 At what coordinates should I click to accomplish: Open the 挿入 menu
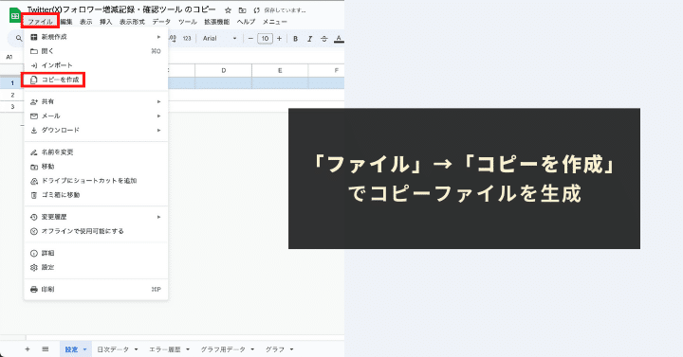coord(106,22)
